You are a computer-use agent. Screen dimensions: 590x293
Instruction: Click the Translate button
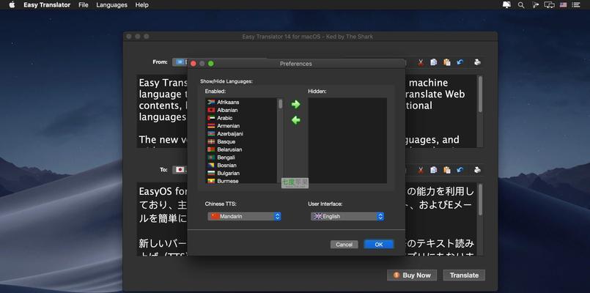click(x=465, y=275)
